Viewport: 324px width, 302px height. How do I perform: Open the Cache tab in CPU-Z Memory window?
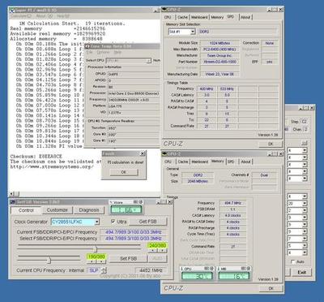tap(182, 162)
